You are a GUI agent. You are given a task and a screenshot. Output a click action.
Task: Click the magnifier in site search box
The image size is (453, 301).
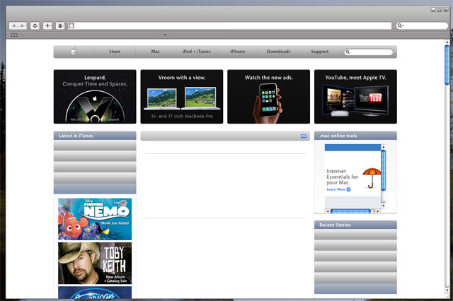coord(348,52)
